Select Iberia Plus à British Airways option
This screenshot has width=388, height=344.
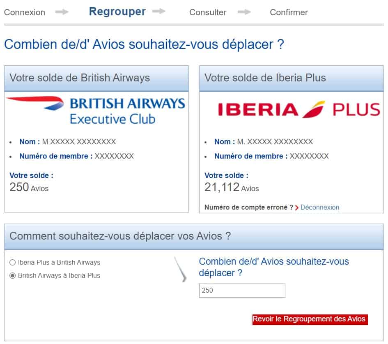tap(13, 262)
